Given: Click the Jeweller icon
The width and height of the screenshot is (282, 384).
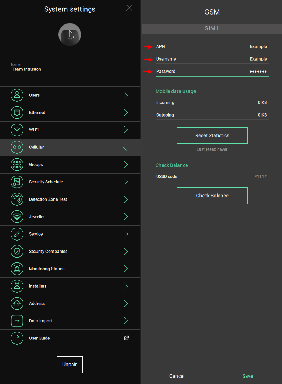Looking at the screenshot, I should coord(17,217).
